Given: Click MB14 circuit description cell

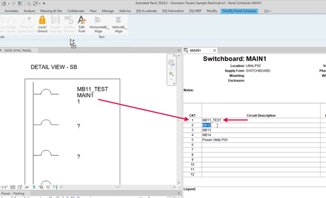Looking at the screenshot, I should 261,135.
